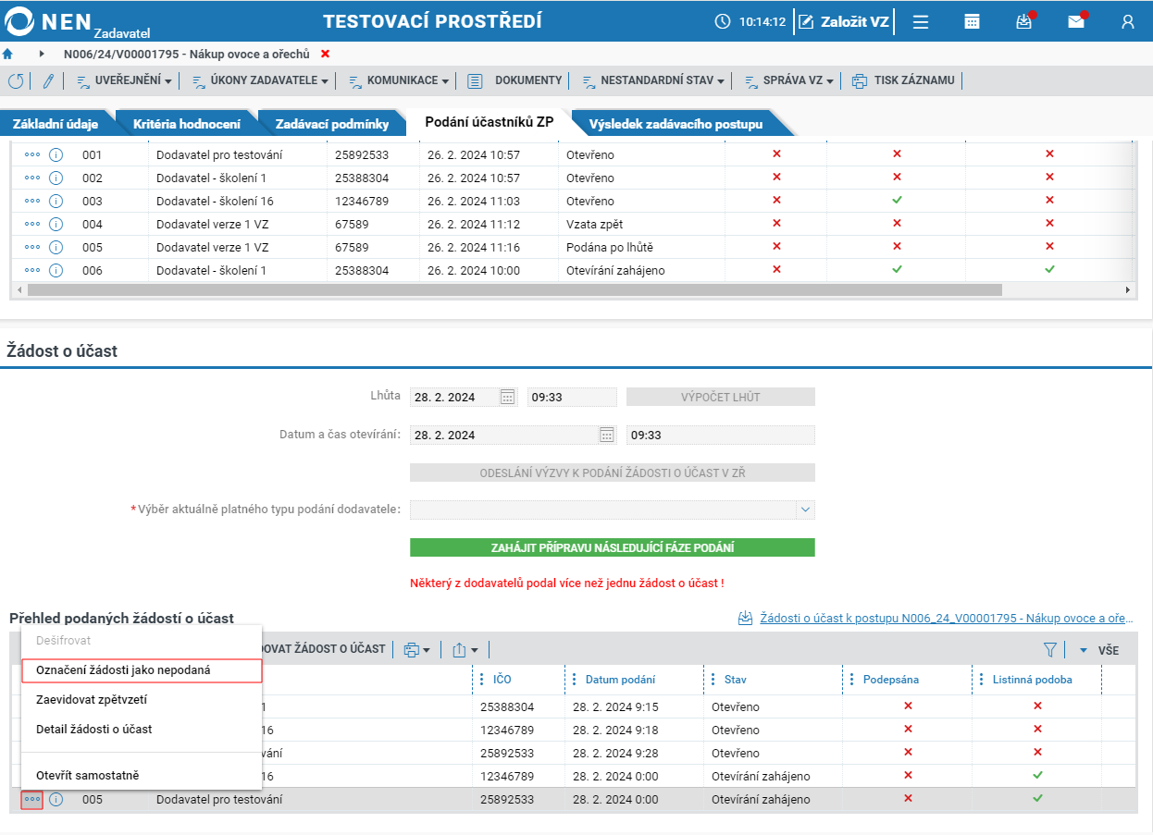Close the Nákup ovoce a ořechů record
The image size is (1153, 835).
tap(325, 54)
